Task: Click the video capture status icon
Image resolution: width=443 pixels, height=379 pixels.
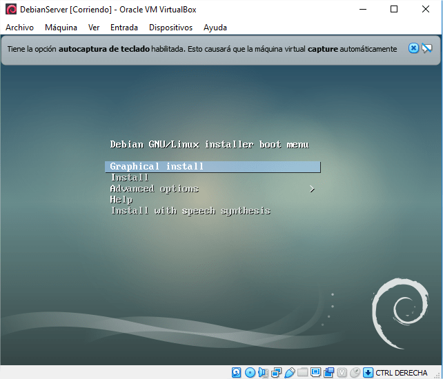Action: (x=329, y=373)
